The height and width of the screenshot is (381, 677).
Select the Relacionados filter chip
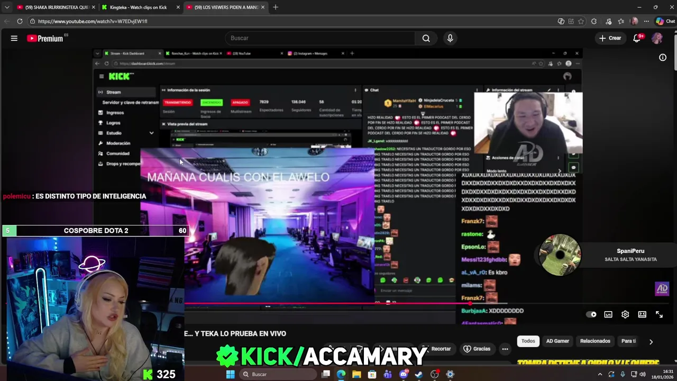595,341
